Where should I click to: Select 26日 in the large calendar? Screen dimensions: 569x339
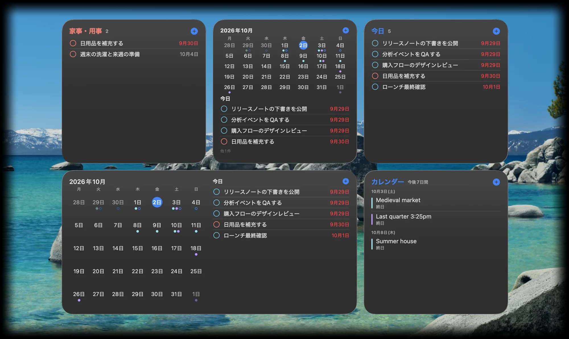coord(79,294)
